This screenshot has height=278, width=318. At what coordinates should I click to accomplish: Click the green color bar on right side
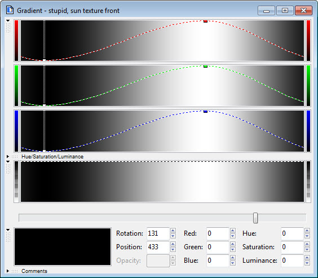[308, 86]
